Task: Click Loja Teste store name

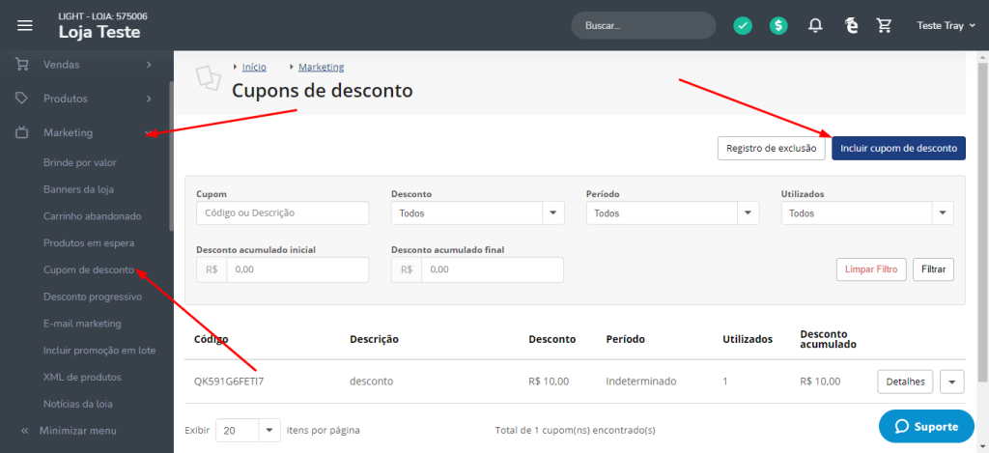Action: pyautogui.click(x=99, y=32)
